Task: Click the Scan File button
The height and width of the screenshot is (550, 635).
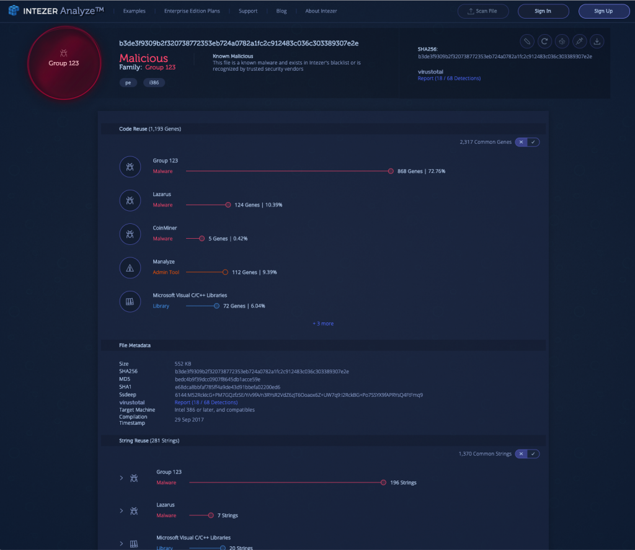Action: click(x=483, y=11)
